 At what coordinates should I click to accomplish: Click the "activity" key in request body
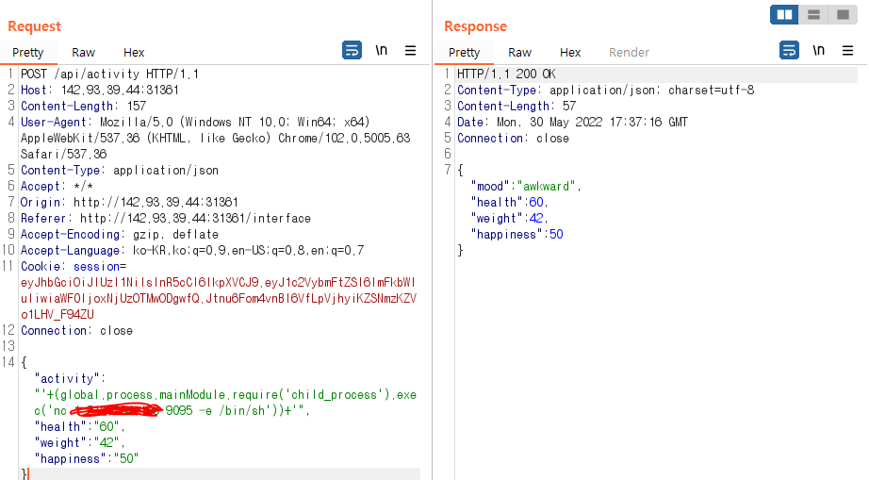(70, 379)
